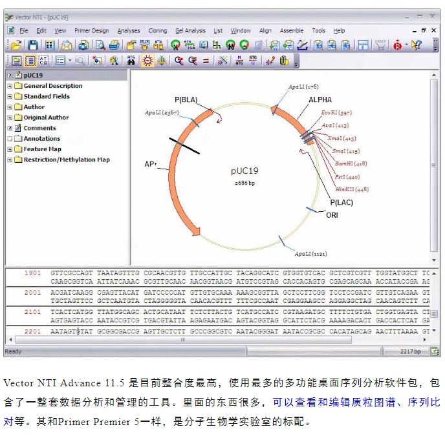Click the ApaLI (1121) site label
This screenshot has height=438, width=445.
[310, 254]
